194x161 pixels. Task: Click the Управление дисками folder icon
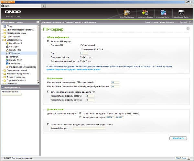(5, 33)
